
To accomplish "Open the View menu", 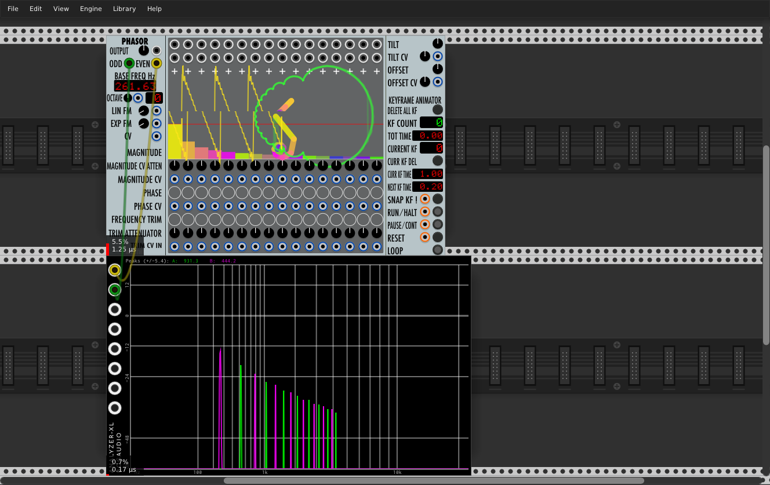I will [x=61, y=9].
